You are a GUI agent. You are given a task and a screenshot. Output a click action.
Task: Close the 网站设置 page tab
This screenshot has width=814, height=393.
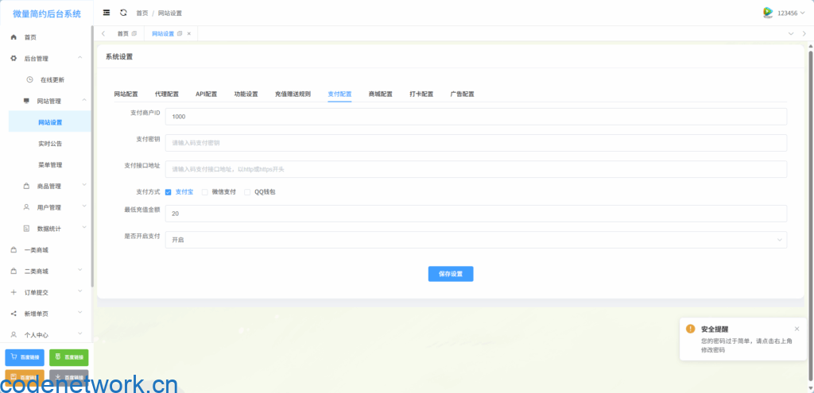click(188, 33)
